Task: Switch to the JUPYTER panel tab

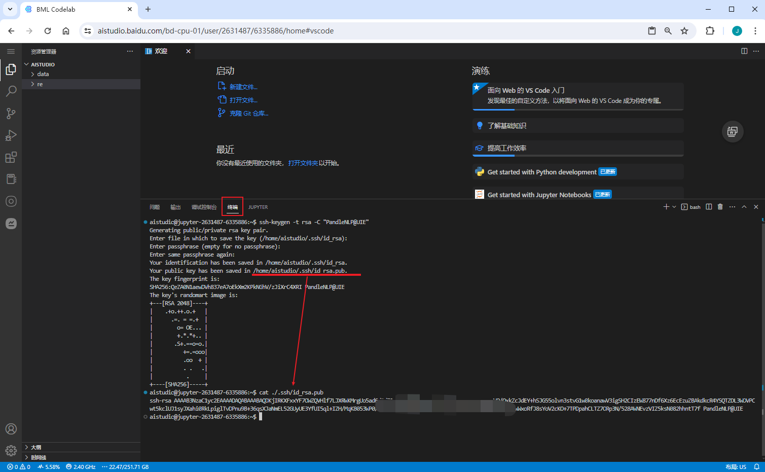Action: pyautogui.click(x=258, y=207)
